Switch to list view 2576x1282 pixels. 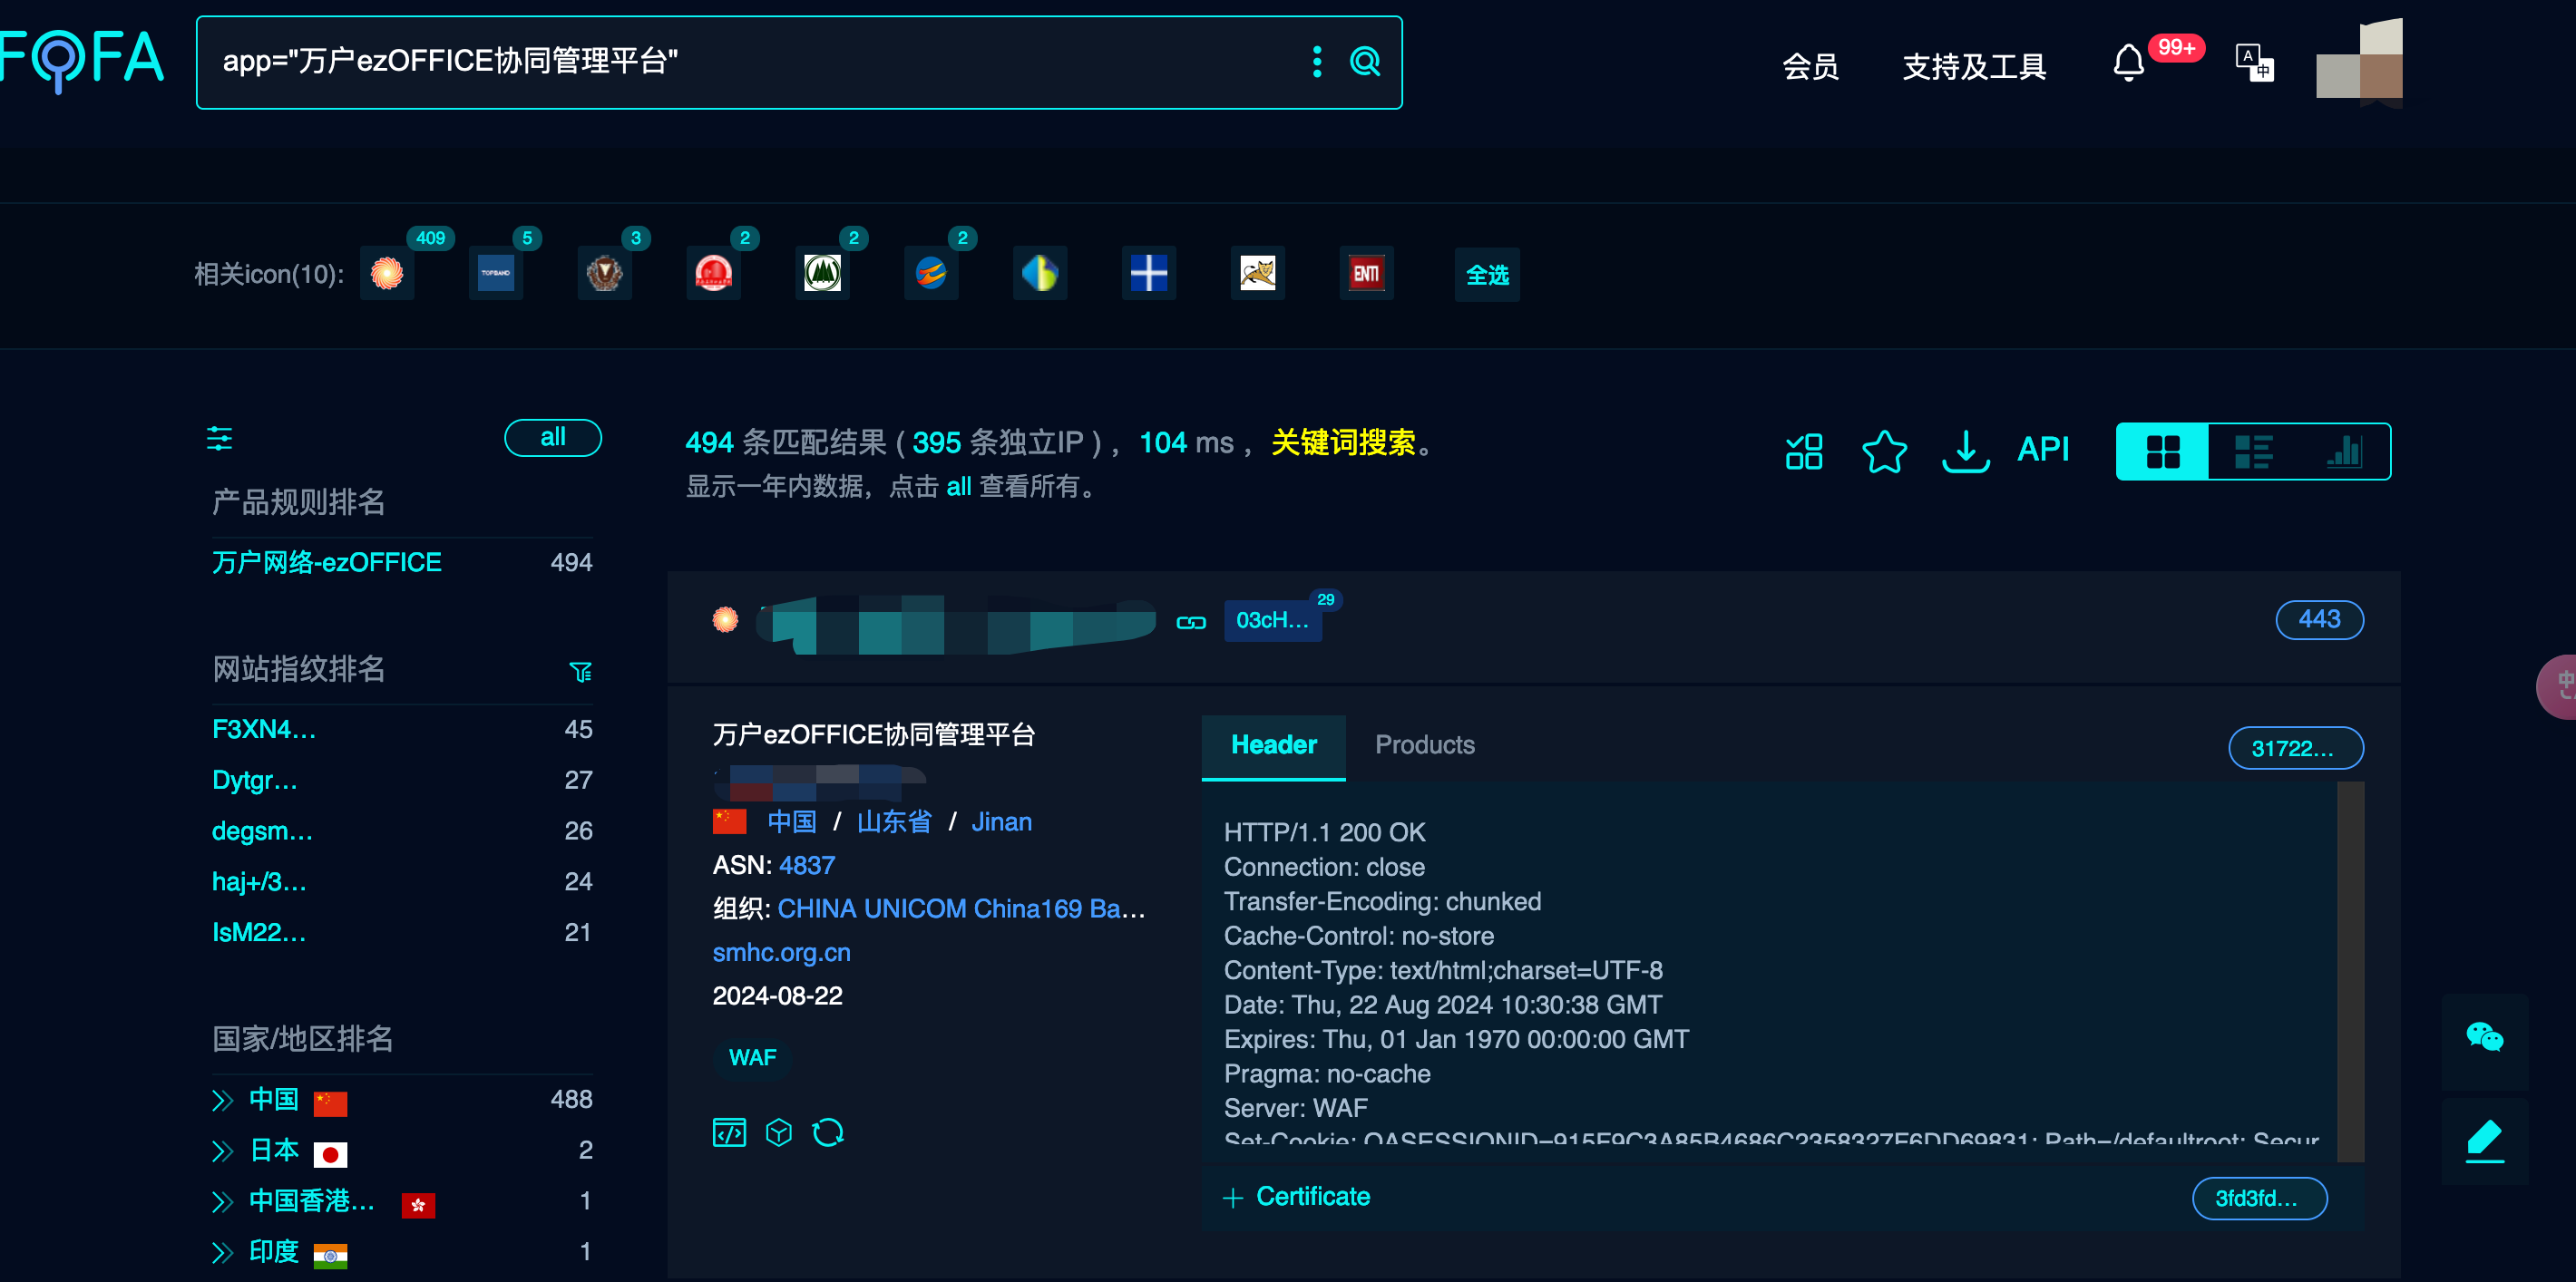click(2253, 452)
